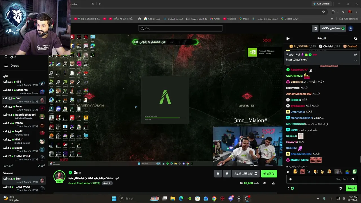Open Fwaz's channel from the followed list
The height and width of the screenshot is (203, 361).
24,108
